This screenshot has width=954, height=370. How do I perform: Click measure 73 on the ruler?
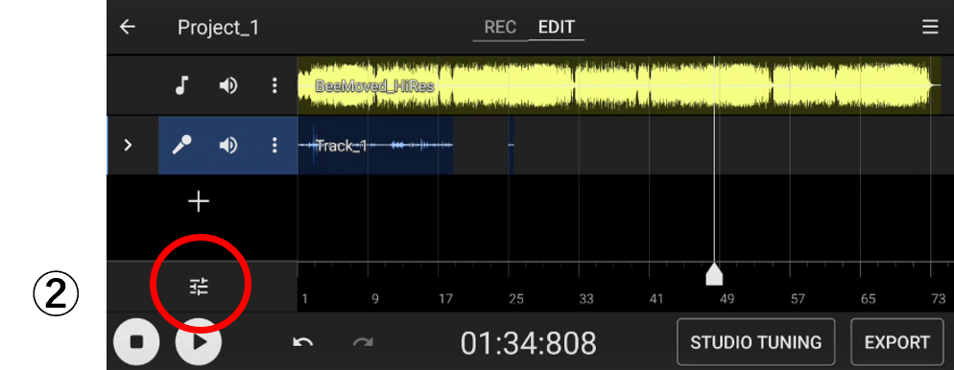click(x=939, y=299)
